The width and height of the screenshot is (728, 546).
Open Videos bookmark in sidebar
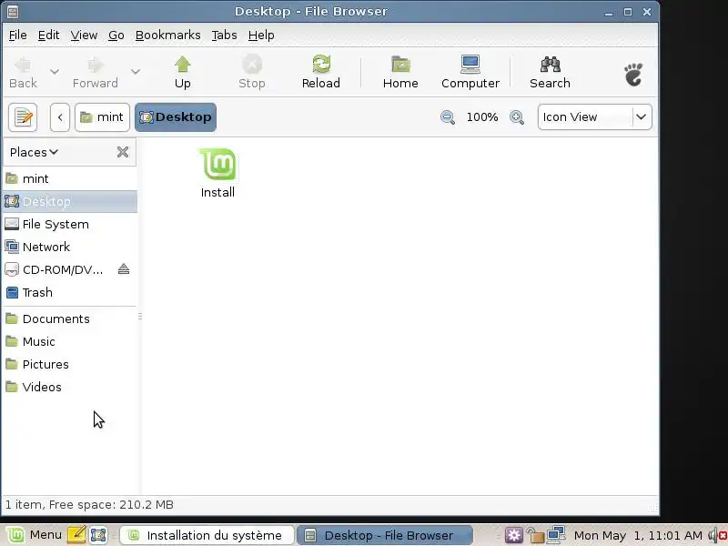[x=70, y=388]
